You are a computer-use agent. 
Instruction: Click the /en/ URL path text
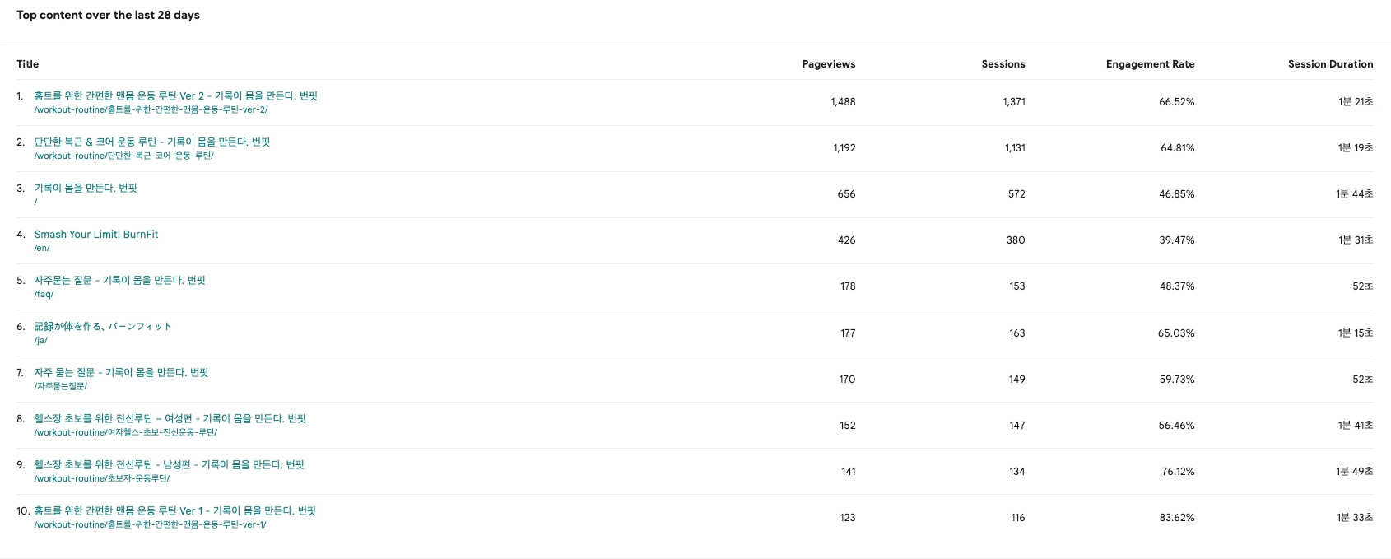(x=42, y=248)
